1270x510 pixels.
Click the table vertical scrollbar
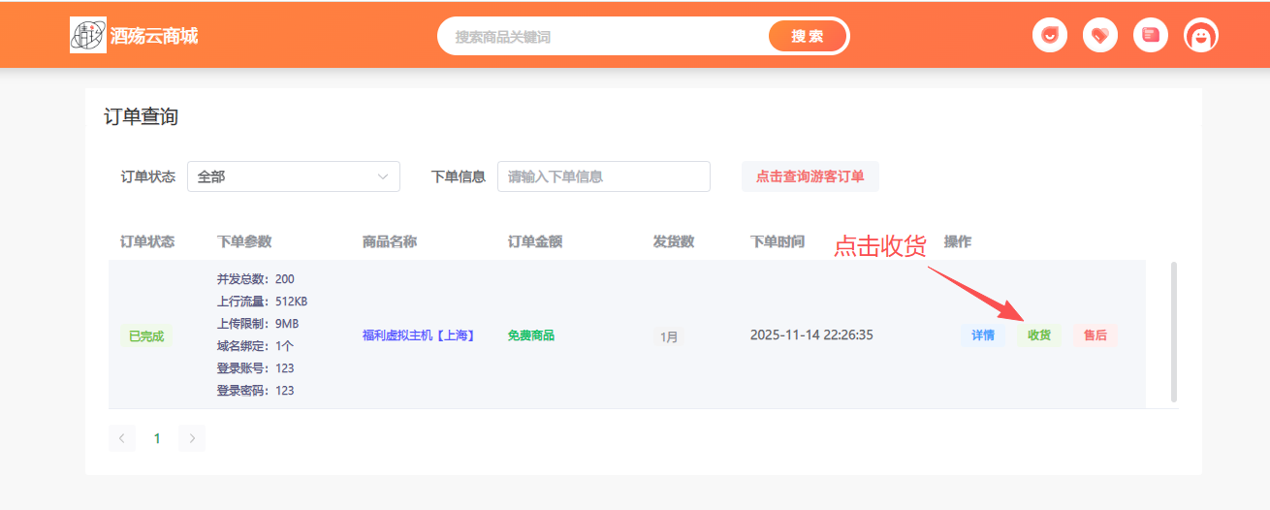pos(1174,332)
